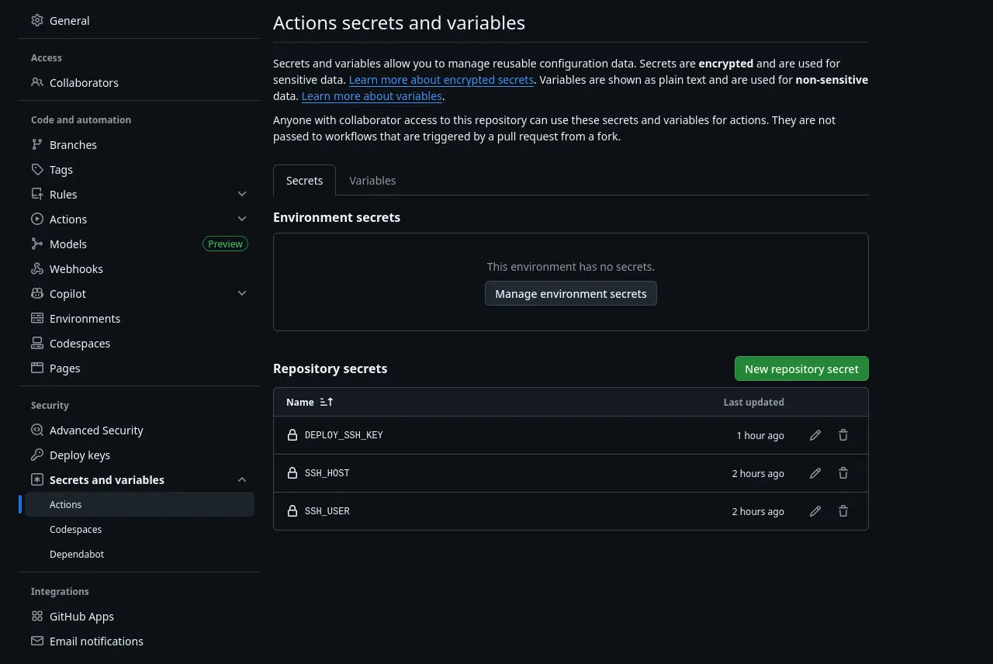Edit the DEPLOY_SSH_KEY secret pencil icon
This screenshot has height=664, width=993.
815,435
